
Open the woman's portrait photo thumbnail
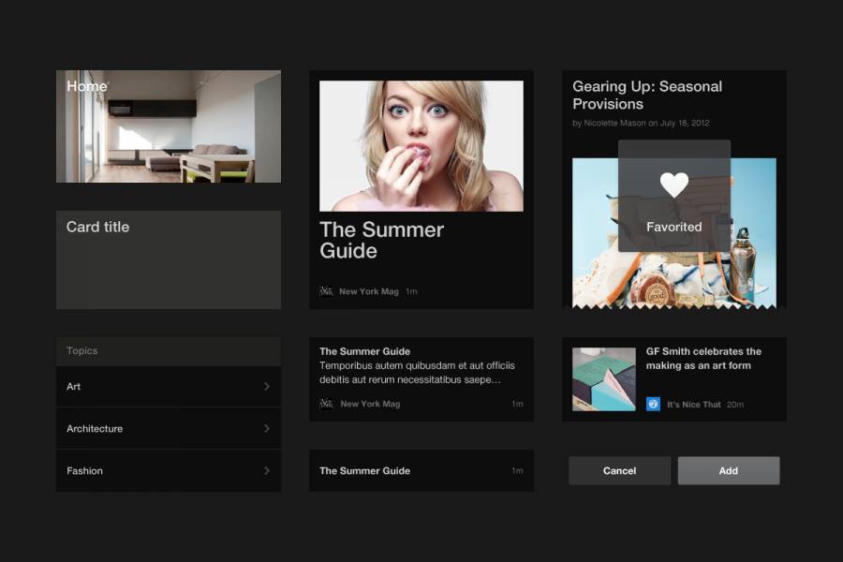click(421, 145)
